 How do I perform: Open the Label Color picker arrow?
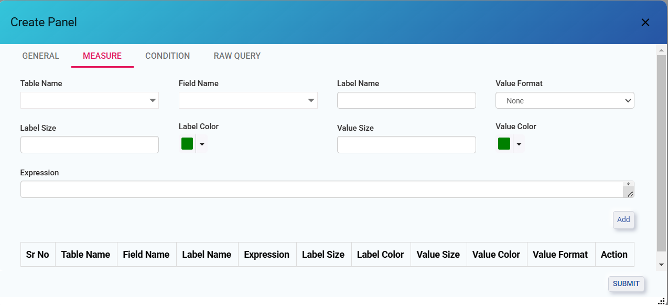point(202,144)
